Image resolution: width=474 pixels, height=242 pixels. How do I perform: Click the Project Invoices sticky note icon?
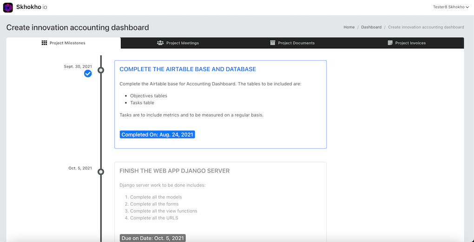point(390,43)
